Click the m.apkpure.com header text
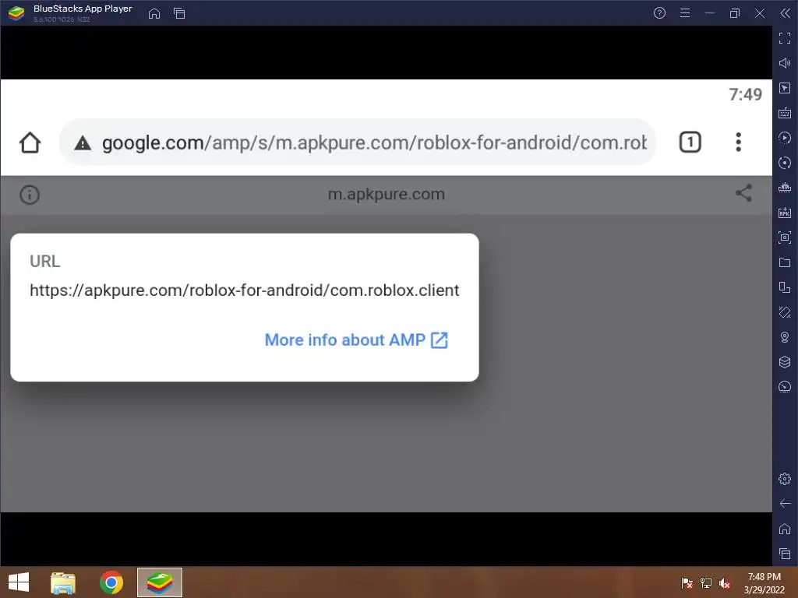The image size is (798, 598). point(387,194)
